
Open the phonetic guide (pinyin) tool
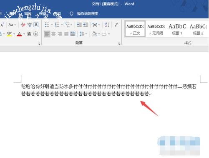coord(30,25)
